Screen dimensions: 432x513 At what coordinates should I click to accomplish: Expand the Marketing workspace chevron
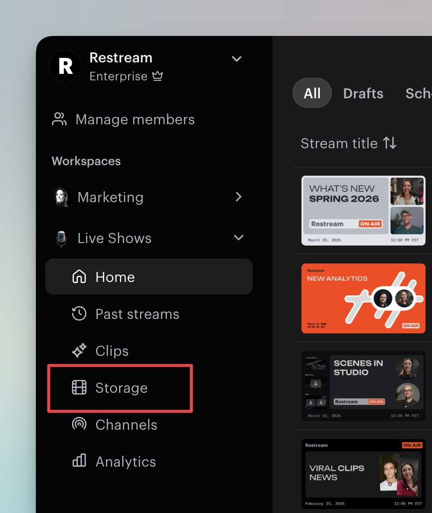pos(239,197)
